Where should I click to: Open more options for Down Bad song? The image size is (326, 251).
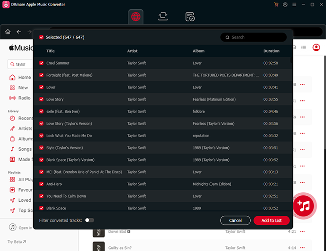click(302, 231)
